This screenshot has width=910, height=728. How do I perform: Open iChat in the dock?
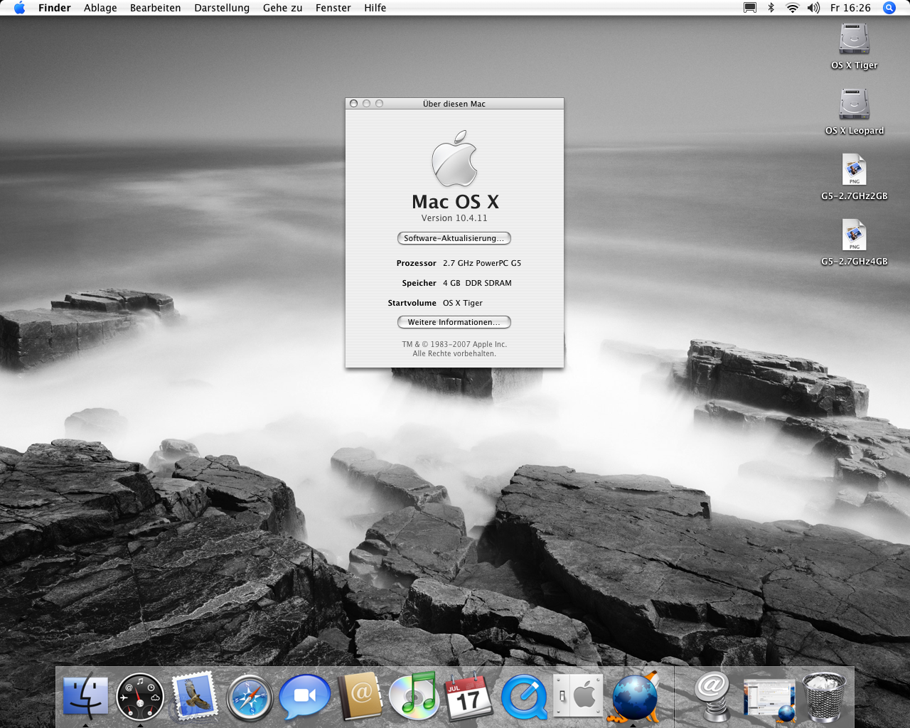point(304,697)
